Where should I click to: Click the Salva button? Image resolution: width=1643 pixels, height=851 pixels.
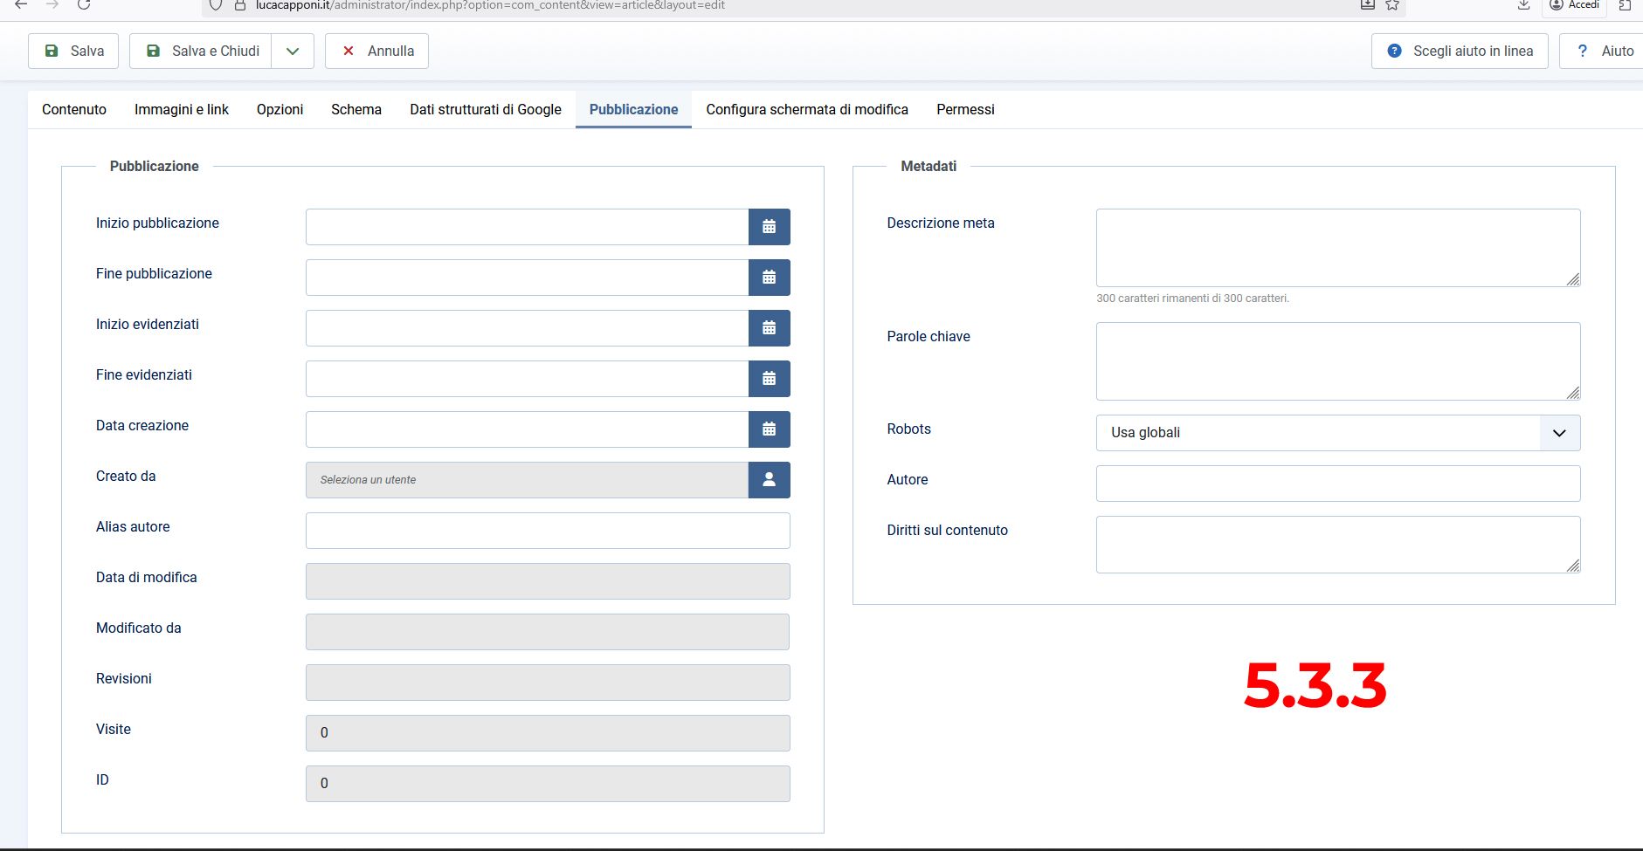click(x=74, y=51)
